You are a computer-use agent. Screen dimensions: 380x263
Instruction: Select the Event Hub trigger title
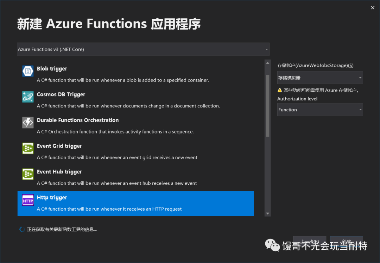point(59,172)
